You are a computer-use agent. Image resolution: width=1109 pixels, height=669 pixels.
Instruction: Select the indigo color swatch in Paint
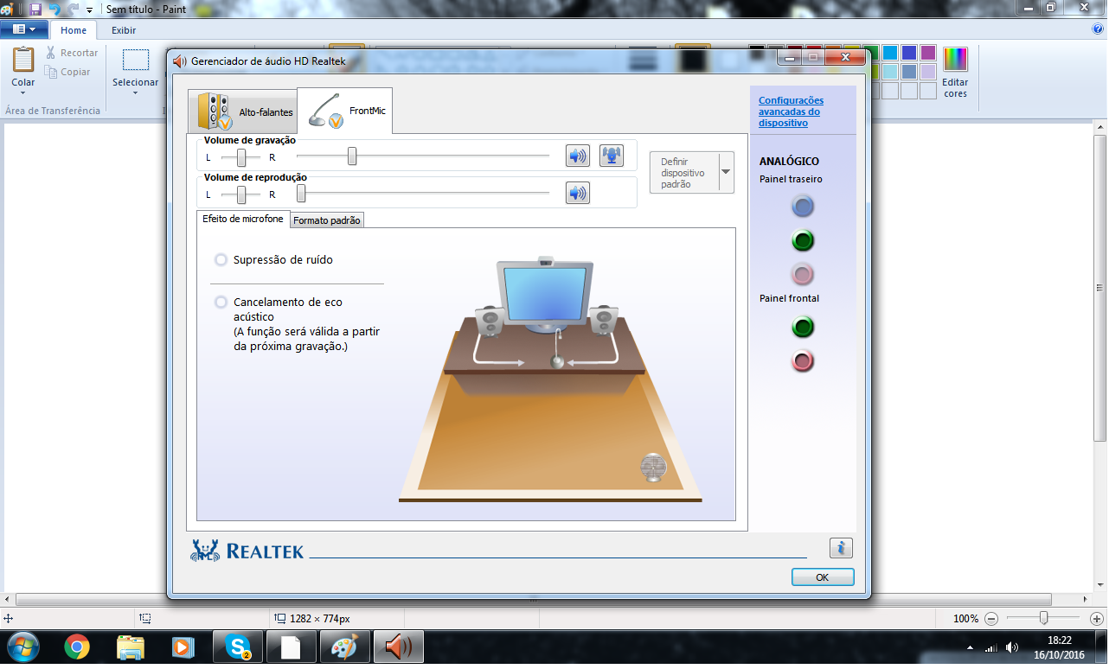coord(909,53)
